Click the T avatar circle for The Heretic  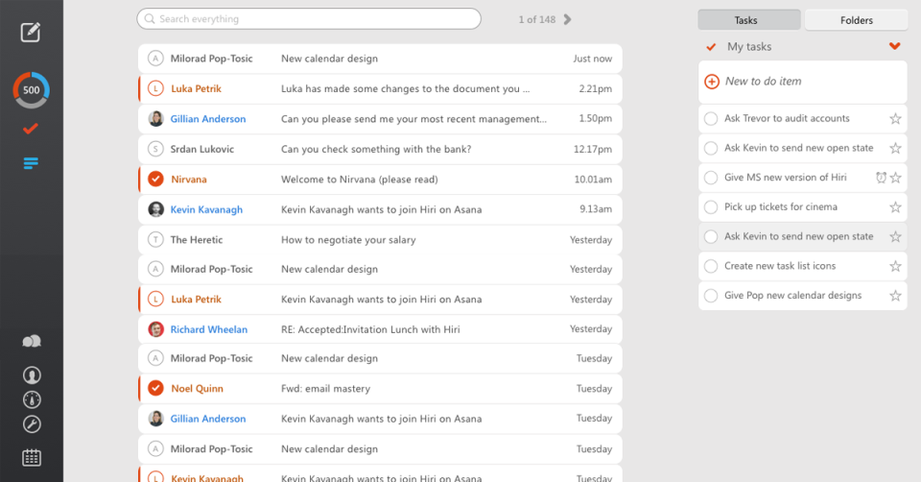[x=155, y=239]
